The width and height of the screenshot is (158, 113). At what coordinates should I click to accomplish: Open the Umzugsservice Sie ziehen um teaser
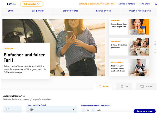[x=129, y=68]
